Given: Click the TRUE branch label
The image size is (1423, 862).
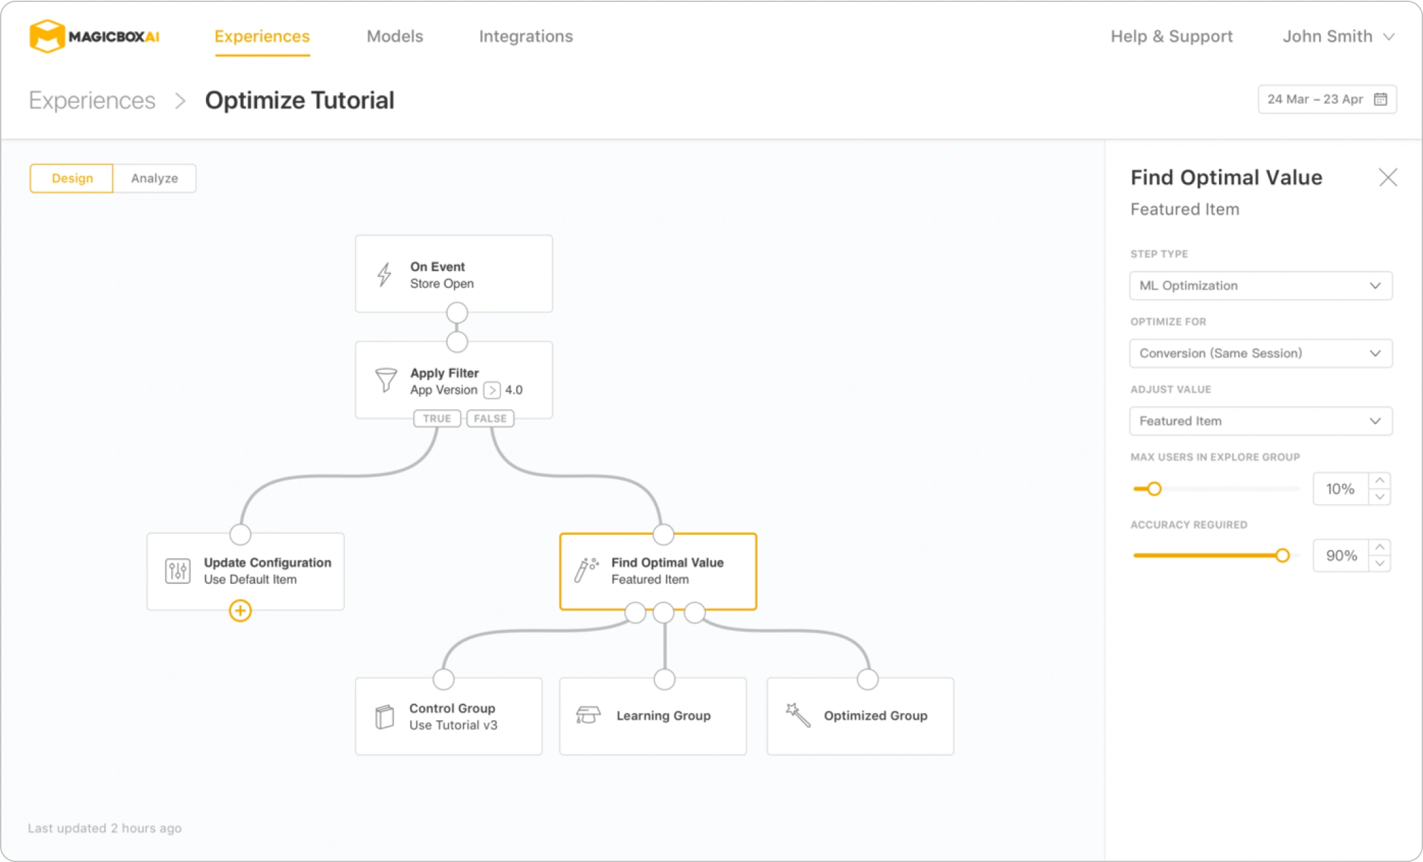Looking at the screenshot, I should click(x=437, y=418).
